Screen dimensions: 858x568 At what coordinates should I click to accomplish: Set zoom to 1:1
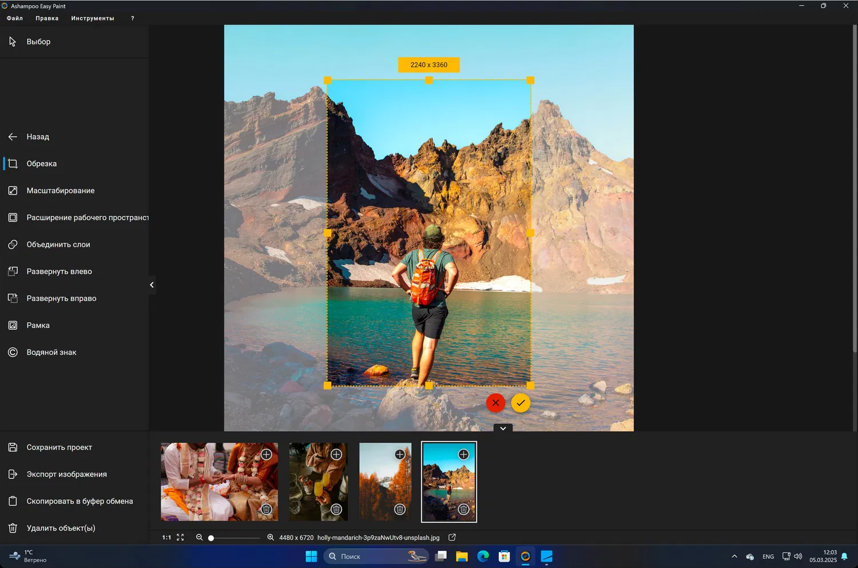[x=166, y=538]
